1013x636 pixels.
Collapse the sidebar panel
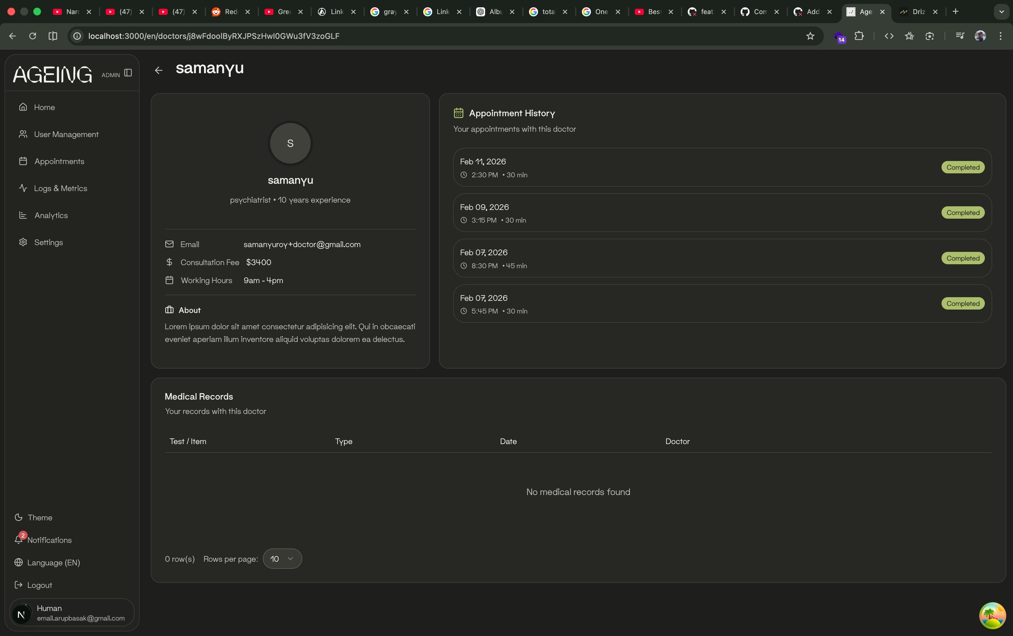(128, 72)
